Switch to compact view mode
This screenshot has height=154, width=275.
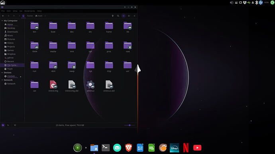[x=135, y=16]
